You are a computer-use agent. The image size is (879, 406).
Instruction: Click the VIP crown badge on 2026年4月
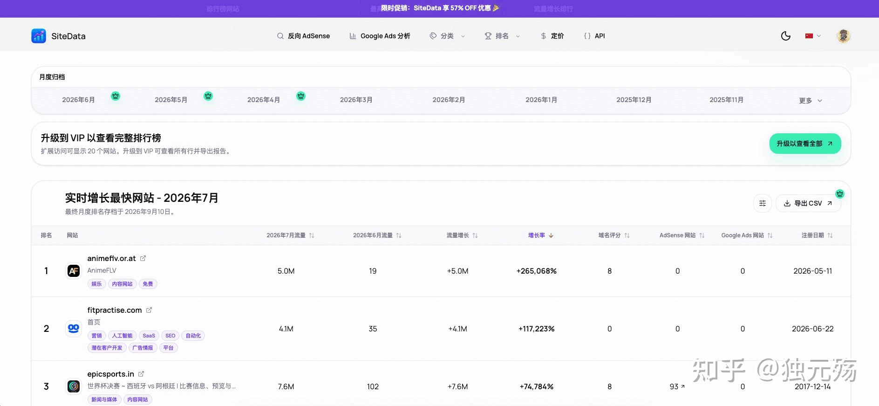301,96
